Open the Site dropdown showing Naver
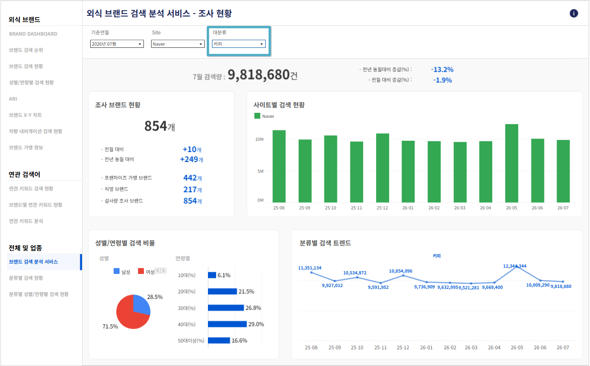The width and height of the screenshot is (590, 366). (178, 44)
